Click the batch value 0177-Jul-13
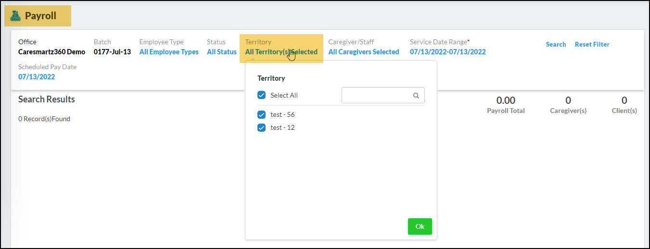This screenshot has width=650, height=249. [112, 52]
